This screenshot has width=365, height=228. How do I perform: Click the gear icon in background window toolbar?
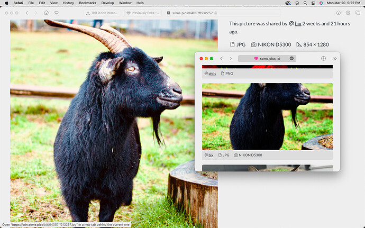click(348, 13)
